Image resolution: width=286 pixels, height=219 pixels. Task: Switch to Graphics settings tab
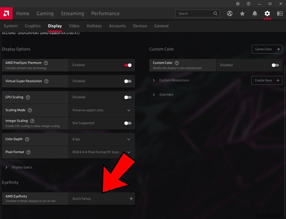(33, 26)
